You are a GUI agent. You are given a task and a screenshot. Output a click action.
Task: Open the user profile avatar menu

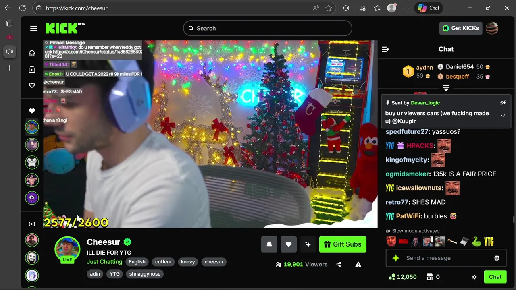492,28
